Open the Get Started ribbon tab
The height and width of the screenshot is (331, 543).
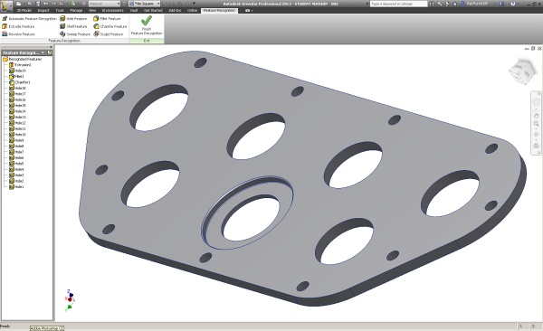click(153, 10)
